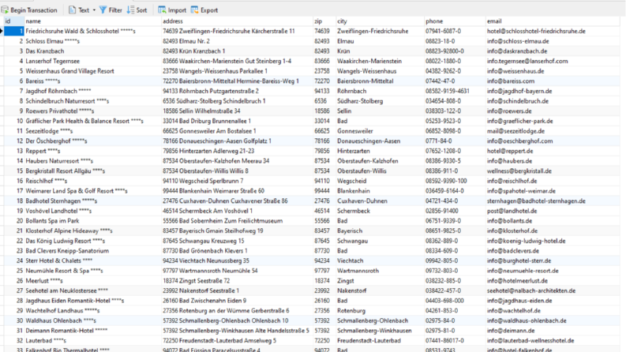Select zip cell 23758
Viewport: 626px width, 352px height.
point(324,71)
